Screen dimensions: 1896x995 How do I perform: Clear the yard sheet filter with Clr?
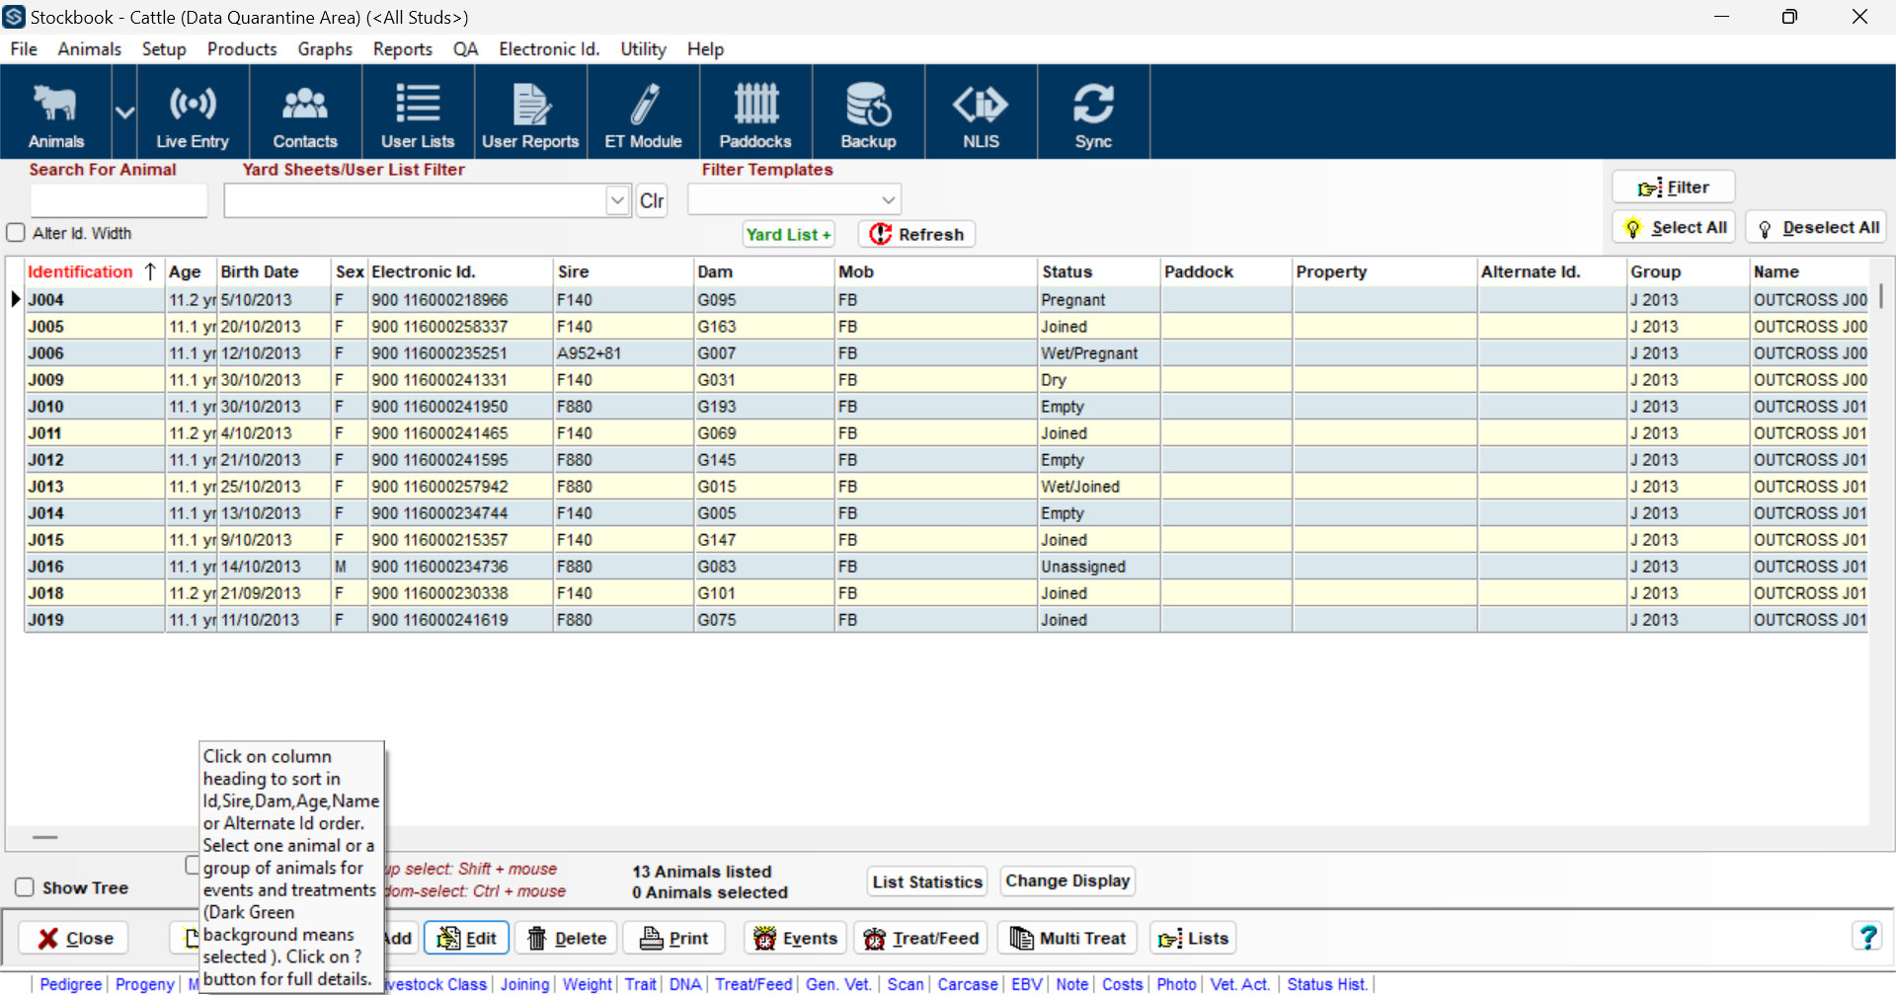click(652, 200)
